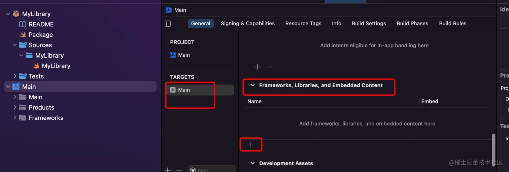
Task: Click the filter icon in Filter field
Action: 193,170
